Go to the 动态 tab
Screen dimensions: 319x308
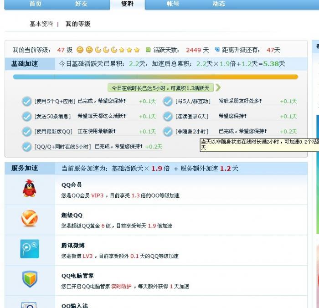click(x=219, y=4)
